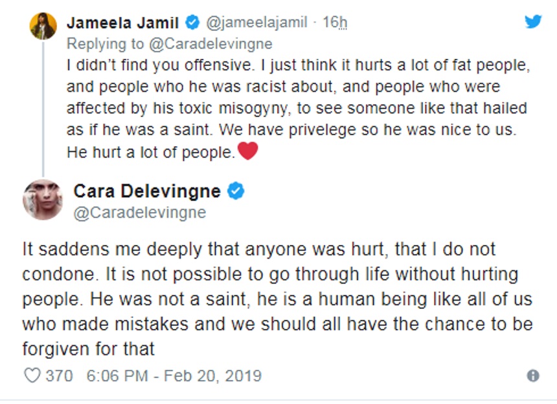The image size is (557, 404).
Task: Open the Jameela Jamil display name
Action: (x=123, y=23)
